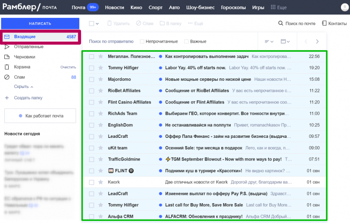
Task: Star the TrafficGoldmine email
Action: 101,159
